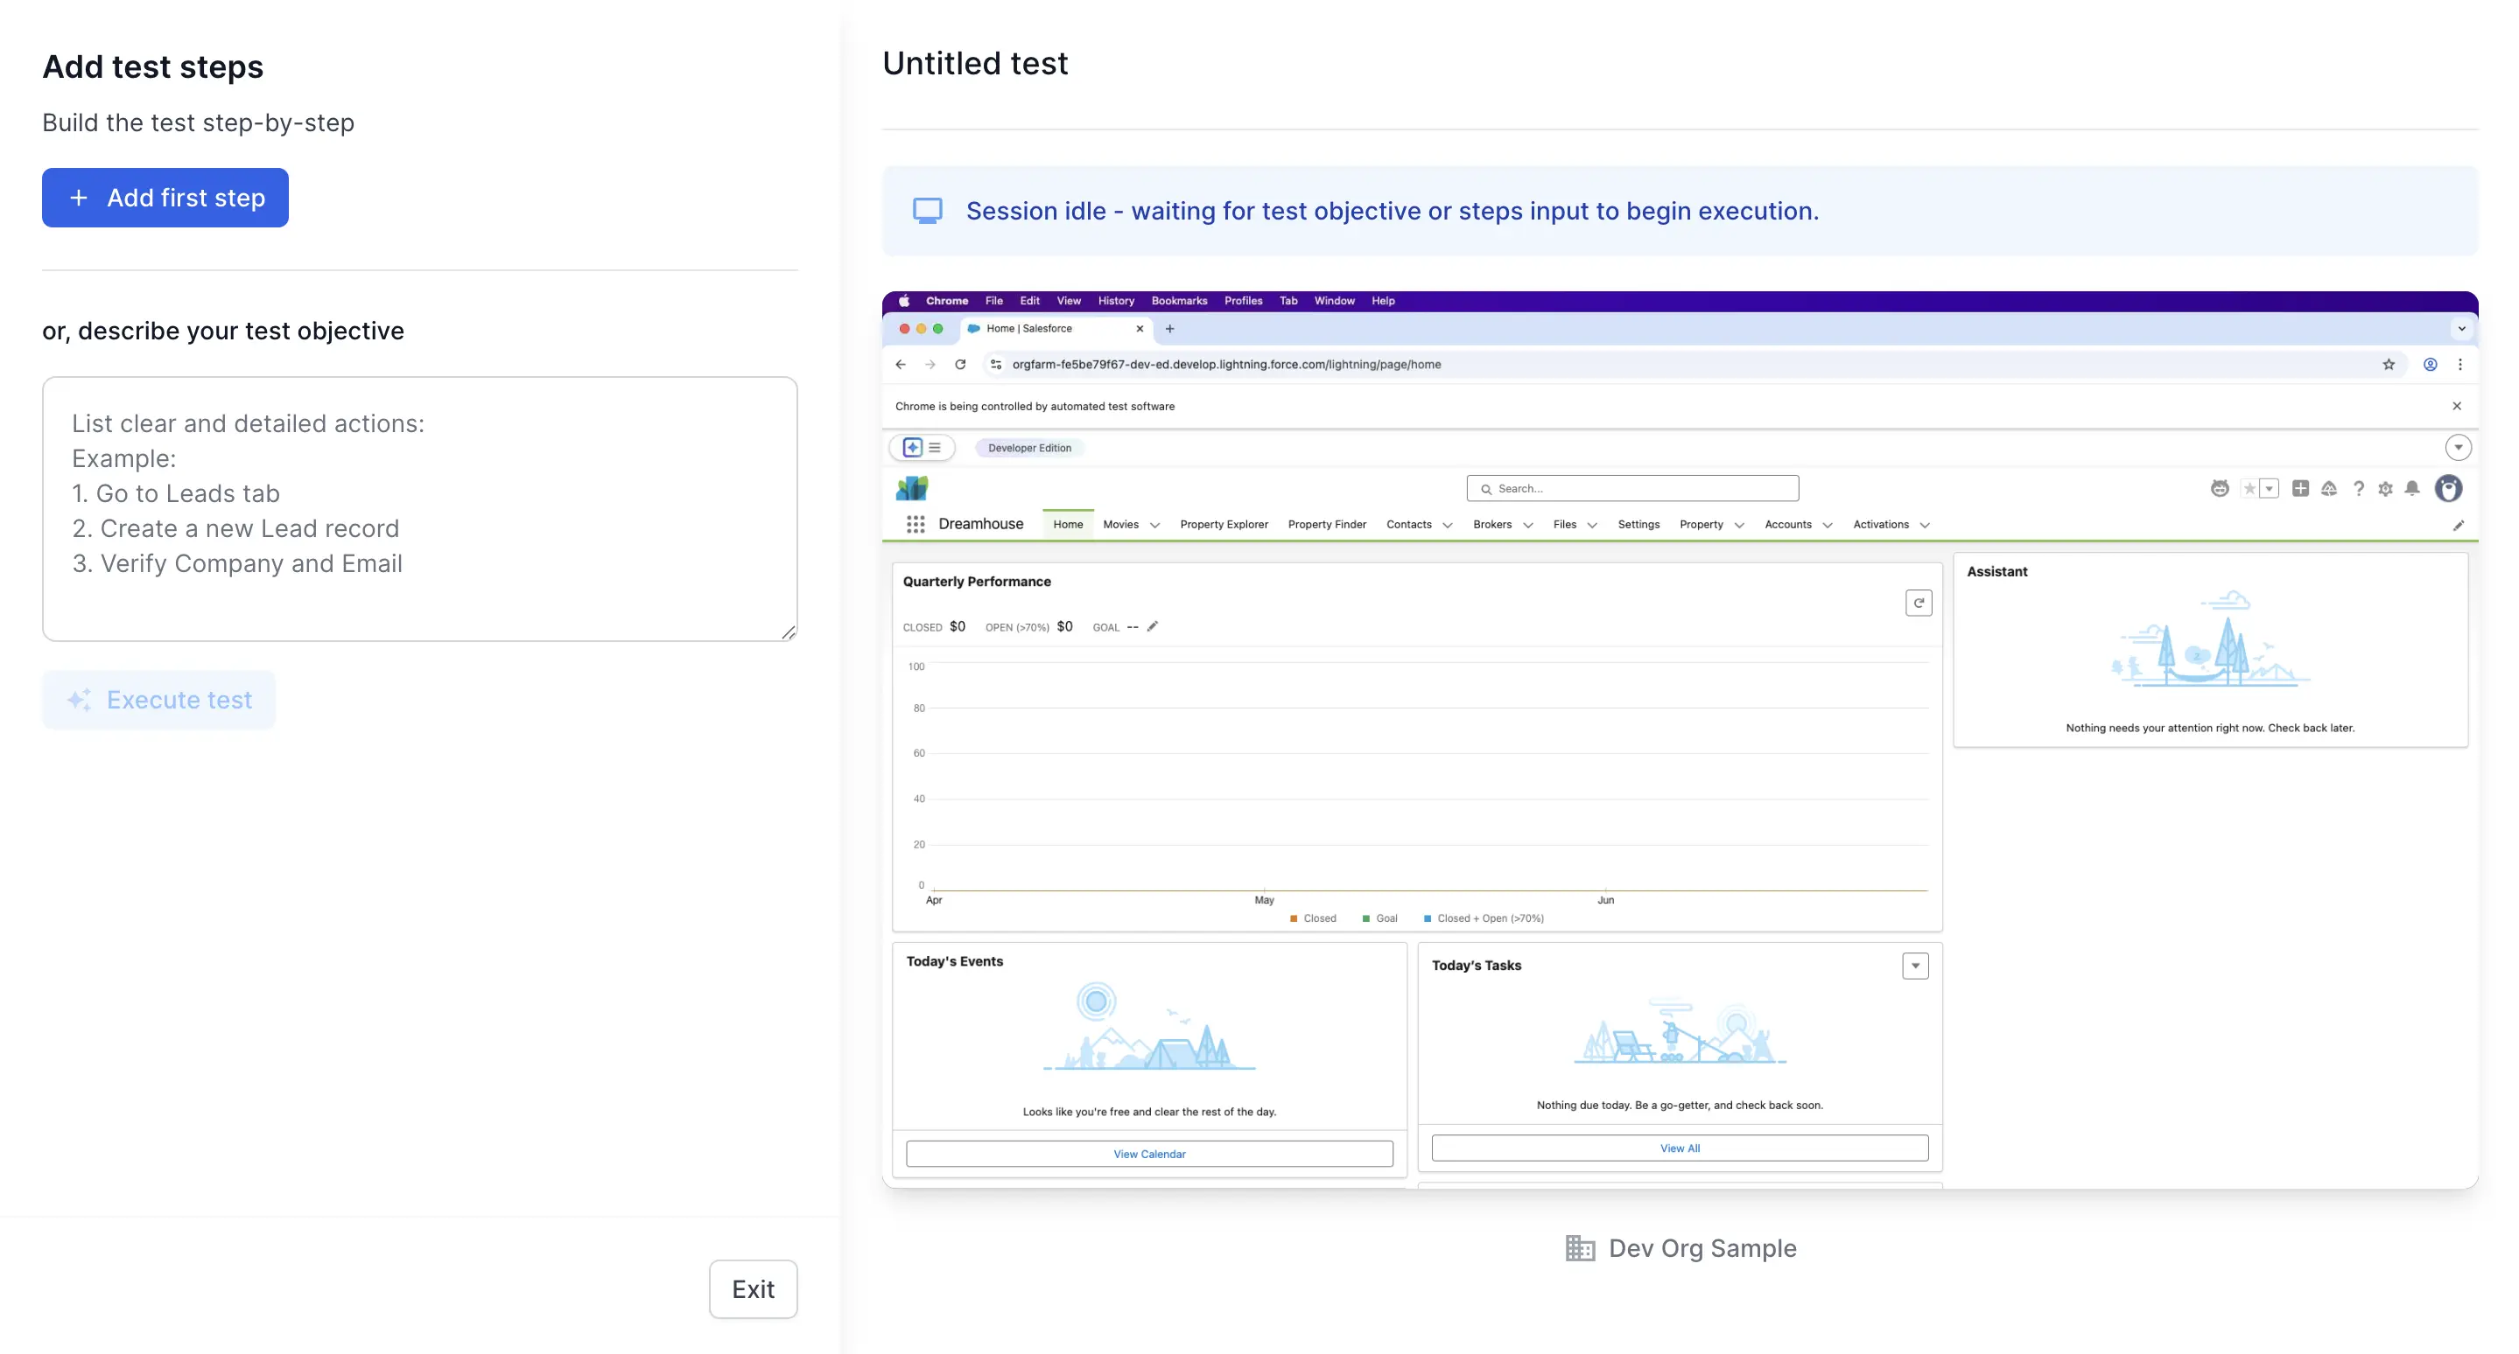
Task: Refresh the Quarterly Performance chart
Action: (x=1919, y=603)
